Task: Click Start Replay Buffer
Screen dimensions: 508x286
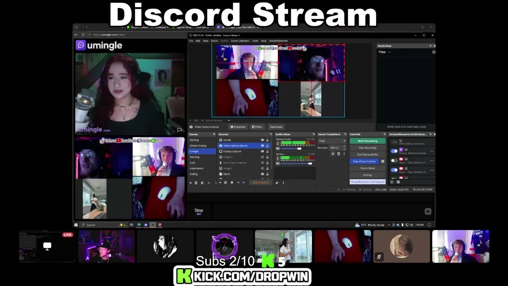Action: click(x=368, y=155)
